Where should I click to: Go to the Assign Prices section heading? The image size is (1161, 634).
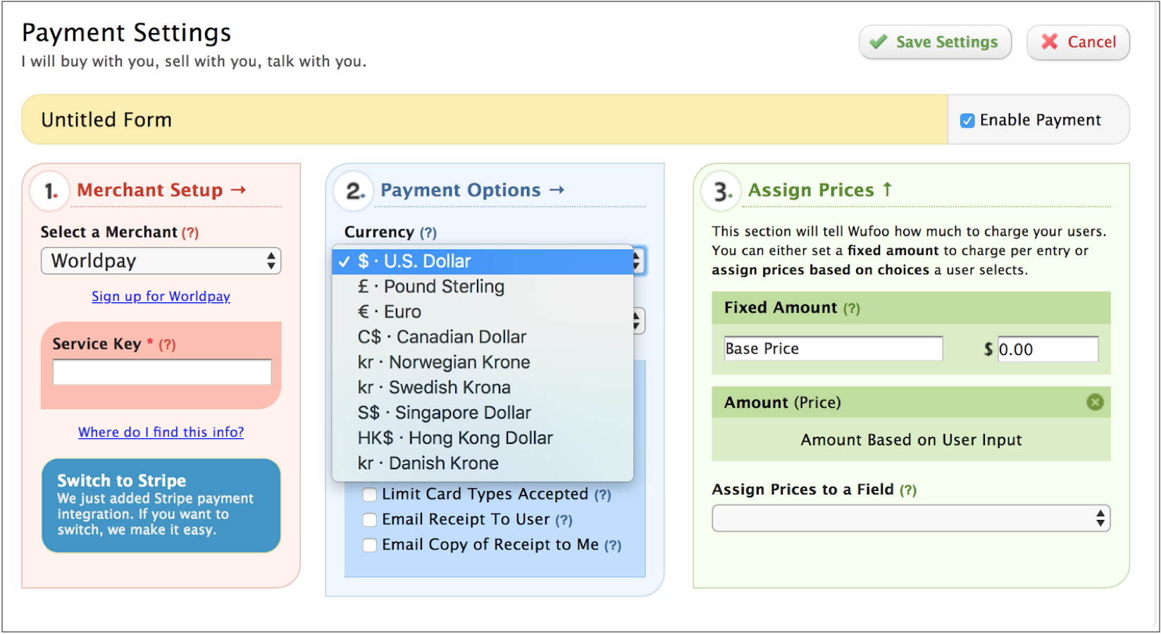[811, 189]
